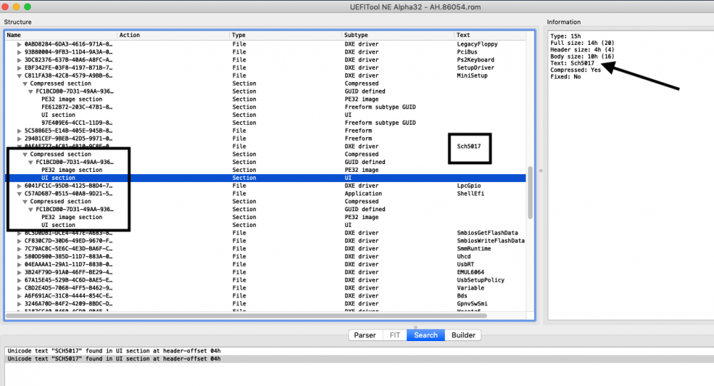This screenshot has width=714, height=386.
Task: Open the Builder tab
Action: (463, 335)
